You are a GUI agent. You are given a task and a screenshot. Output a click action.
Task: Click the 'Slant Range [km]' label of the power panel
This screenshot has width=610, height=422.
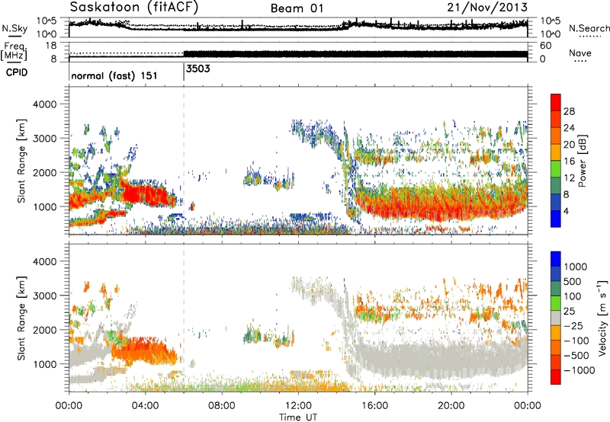(21, 161)
